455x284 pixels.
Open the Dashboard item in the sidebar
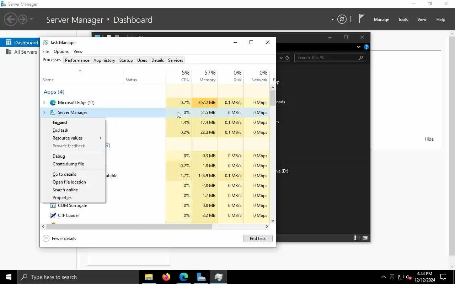tap(20, 42)
